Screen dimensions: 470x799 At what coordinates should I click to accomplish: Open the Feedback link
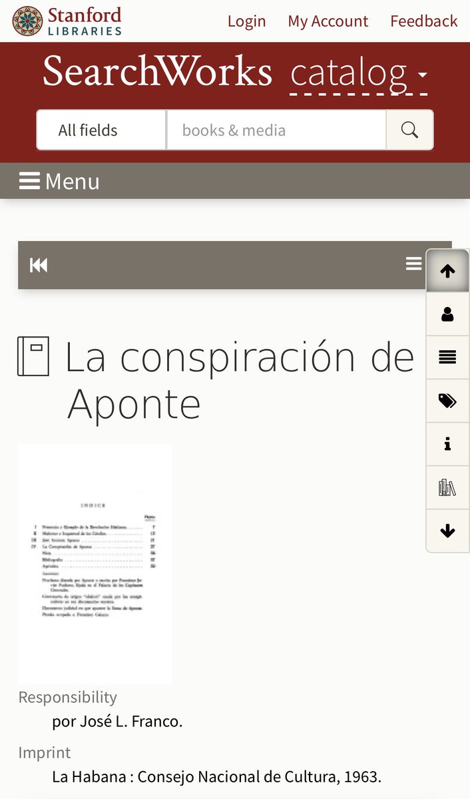point(424,21)
